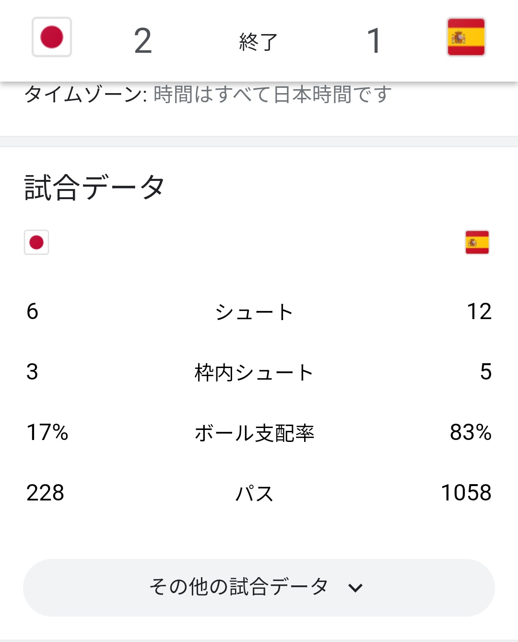
Task: Tap the タイムゾーン time zone notice
Action: pyautogui.click(x=208, y=95)
